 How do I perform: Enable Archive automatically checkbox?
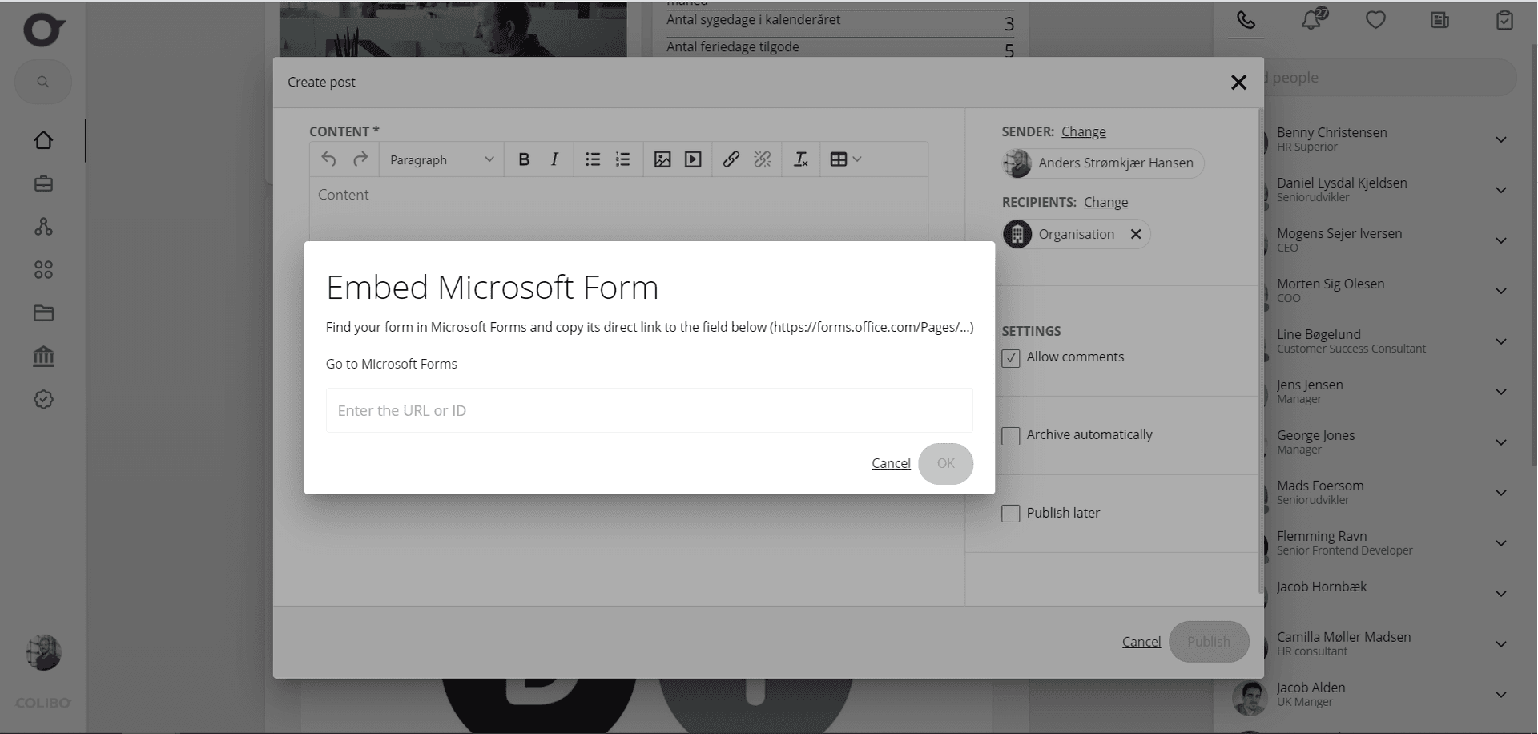pos(1011,435)
